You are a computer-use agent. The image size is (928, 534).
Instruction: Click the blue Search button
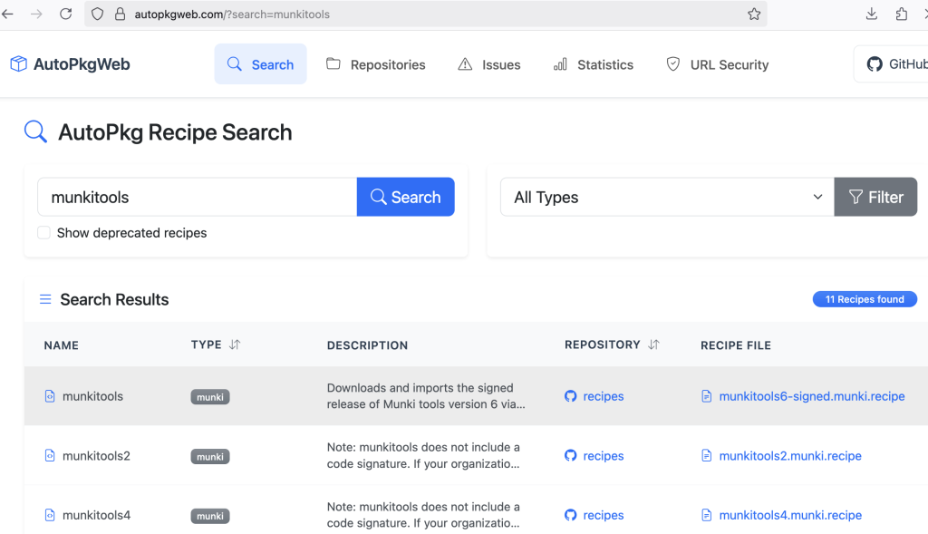[x=405, y=197]
